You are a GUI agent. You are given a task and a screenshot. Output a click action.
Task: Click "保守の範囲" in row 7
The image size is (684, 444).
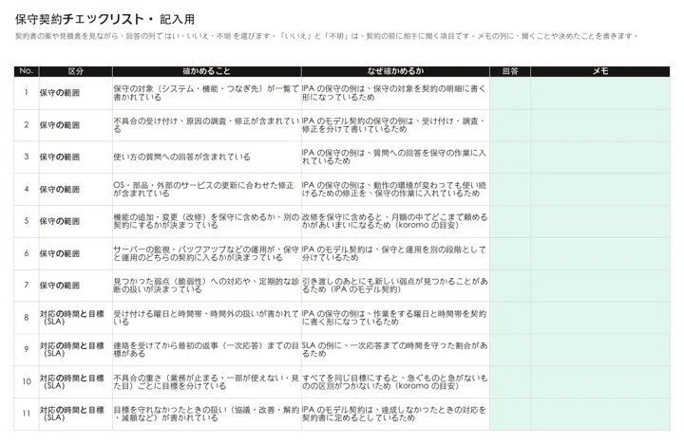(x=60, y=286)
